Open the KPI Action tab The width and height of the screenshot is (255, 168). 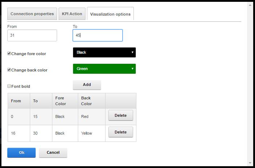tap(72, 14)
